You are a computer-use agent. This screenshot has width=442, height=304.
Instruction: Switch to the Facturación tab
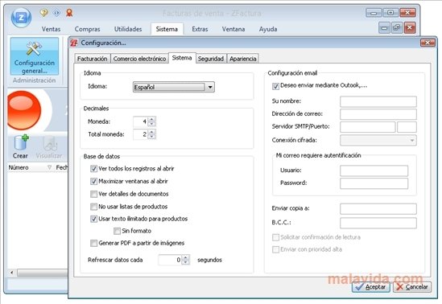[x=92, y=59]
